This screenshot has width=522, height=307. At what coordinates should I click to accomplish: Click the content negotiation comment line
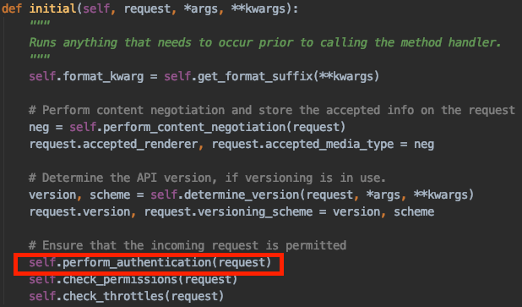coord(272,110)
